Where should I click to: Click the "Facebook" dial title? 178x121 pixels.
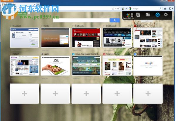[17, 26]
